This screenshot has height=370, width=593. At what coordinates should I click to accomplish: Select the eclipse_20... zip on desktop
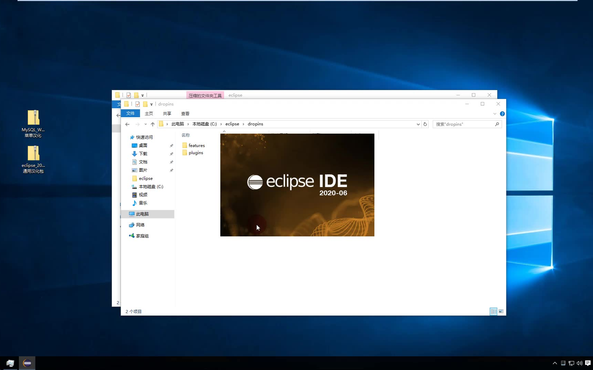(33, 159)
